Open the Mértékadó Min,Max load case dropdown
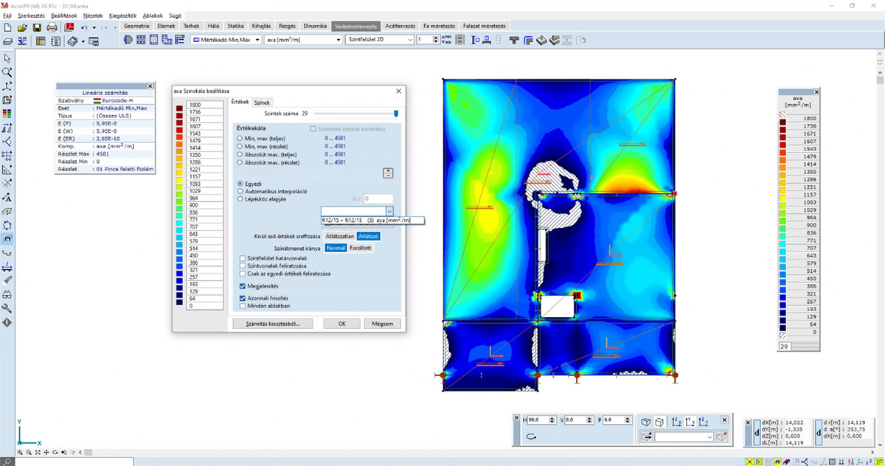Viewport: 885px width, 466px height. (256, 40)
